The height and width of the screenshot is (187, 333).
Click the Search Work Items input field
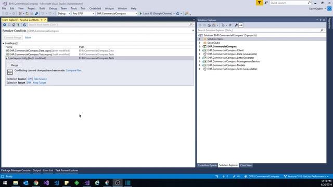pyautogui.click(x=108, y=25)
